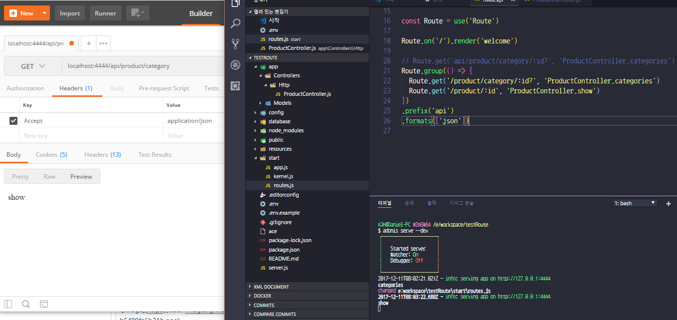Screen dimensions: 677x320
Task: Switch to the 출력 panel tab
Action: pyautogui.click(x=431, y=203)
